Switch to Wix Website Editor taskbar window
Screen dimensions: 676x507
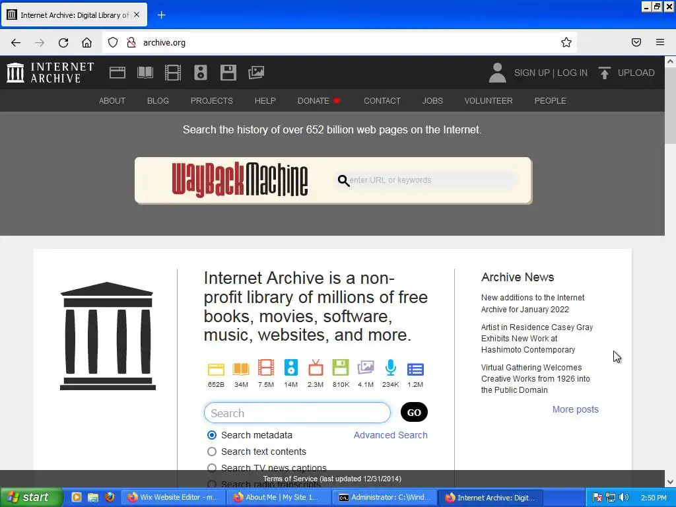click(x=173, y=497)
